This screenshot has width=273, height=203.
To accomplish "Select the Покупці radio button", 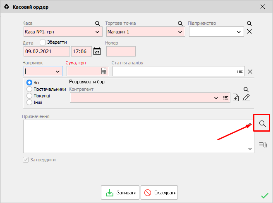I will pos(29,96).
